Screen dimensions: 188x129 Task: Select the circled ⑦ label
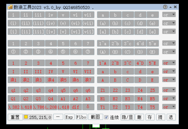88,52
